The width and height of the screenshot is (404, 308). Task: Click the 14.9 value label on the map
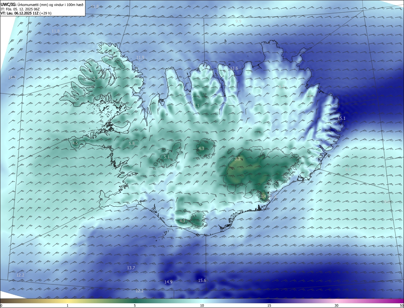(x=169, y=282)
